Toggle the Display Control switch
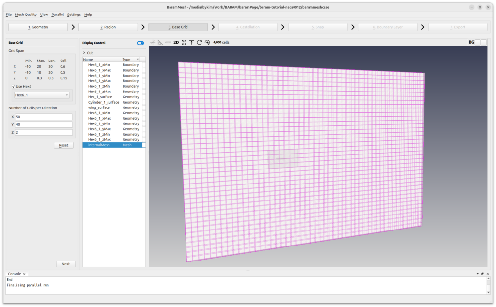This screenshot has width=496, height=307. [x=140, y=43]
